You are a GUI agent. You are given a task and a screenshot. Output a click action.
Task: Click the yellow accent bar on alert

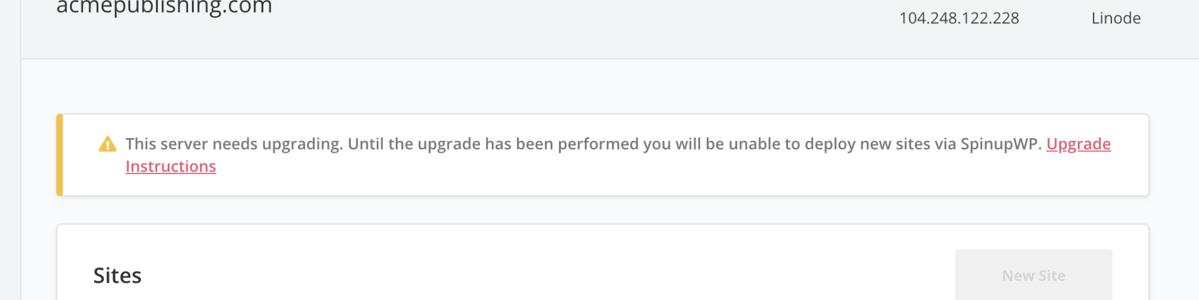coord(59,155)
